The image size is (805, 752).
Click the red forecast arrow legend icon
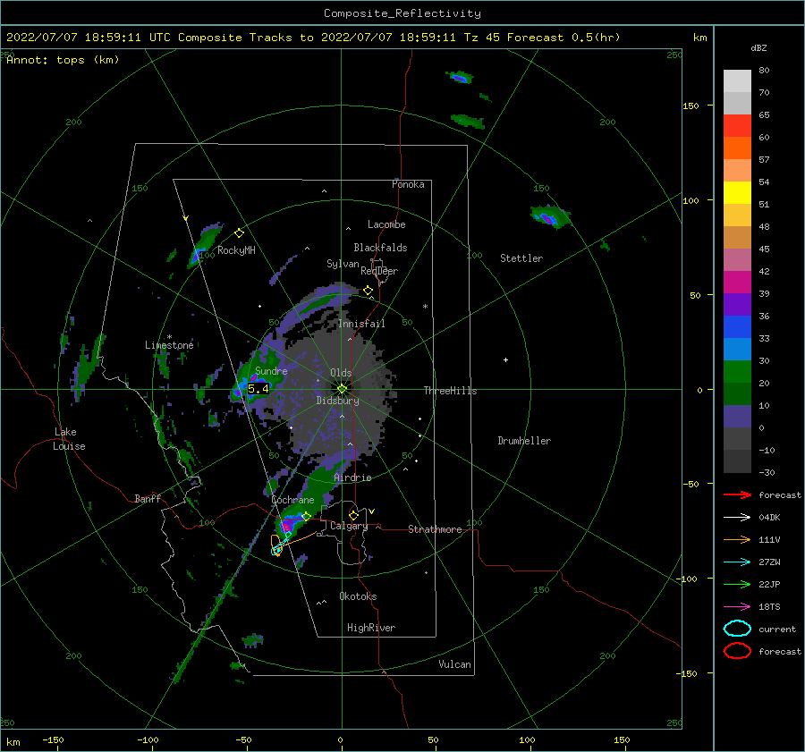pyautogui.click(x=737, y=494)
